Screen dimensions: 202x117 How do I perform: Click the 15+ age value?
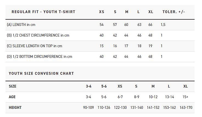point(186,97)
